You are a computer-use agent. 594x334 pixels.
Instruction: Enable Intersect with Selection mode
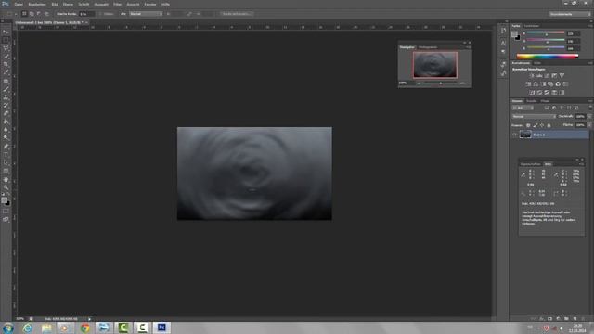tap(46, 14)
